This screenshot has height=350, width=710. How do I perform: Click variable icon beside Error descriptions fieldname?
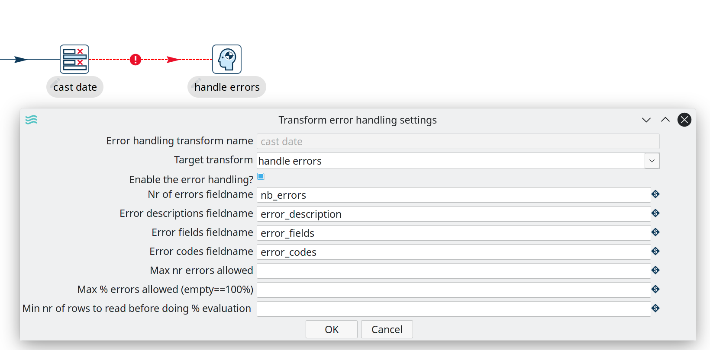pos(655,213)
